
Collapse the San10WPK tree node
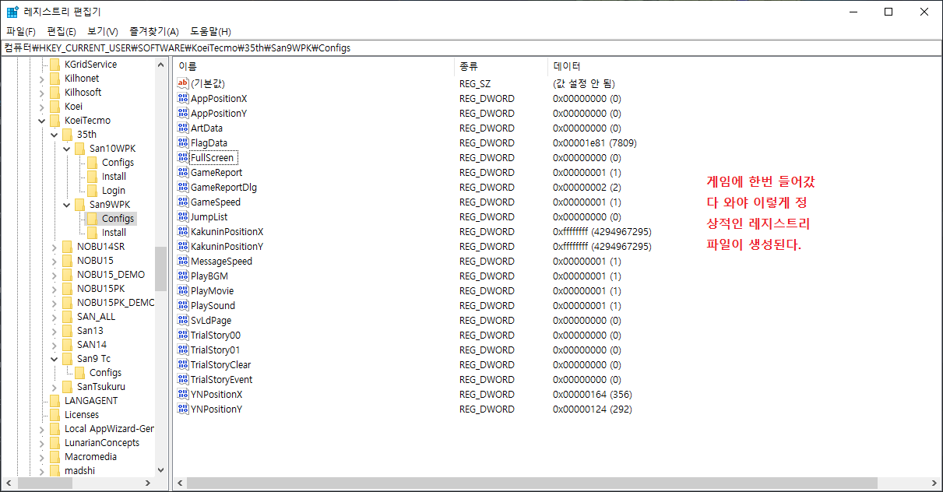click(x=66, y=149)
